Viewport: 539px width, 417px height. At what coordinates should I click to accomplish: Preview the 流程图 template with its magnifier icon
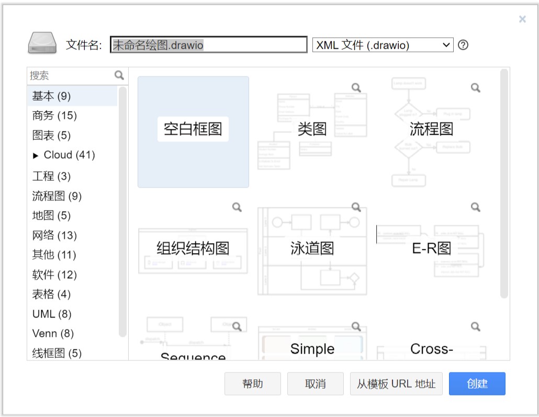(475, 87)
